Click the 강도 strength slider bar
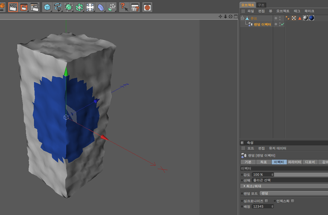 point(301,174)
